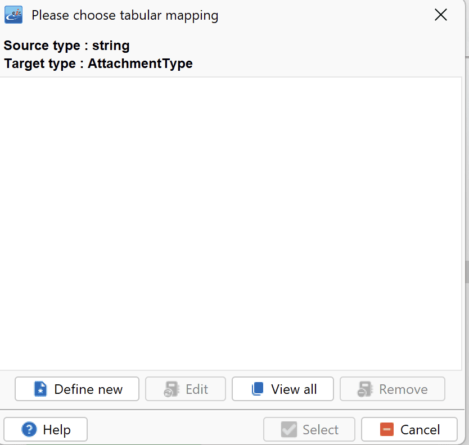Close the dialog with the X button
This screenshot has width=469, height=445.
point(440,15)
